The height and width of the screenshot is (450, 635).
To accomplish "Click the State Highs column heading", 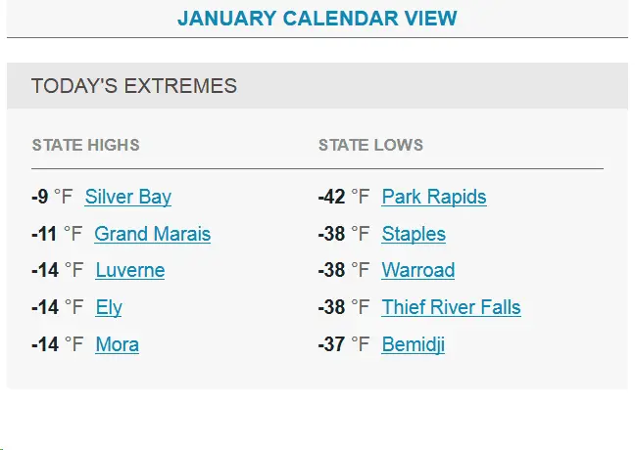I will (x=85, y=145).
